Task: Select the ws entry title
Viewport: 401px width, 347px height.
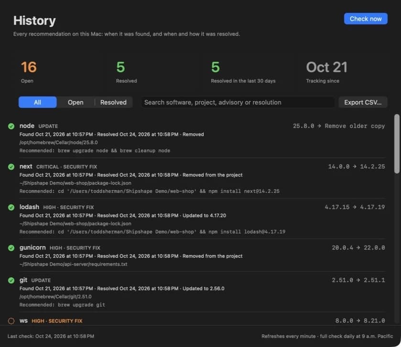Action: click(x=23, y=321)
